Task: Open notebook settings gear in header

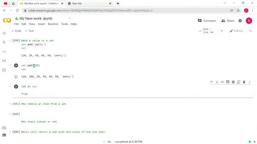Action: (240, 21)
